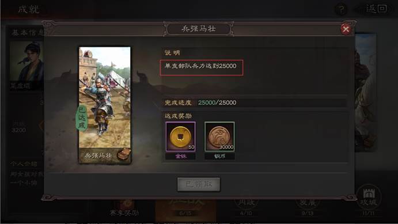This screenshot has width=398, height=224.
Task: Click the horse rider card on right
Action: (x=365, y=93)
